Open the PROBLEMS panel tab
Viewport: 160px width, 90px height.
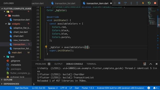(x=40, y=64)
